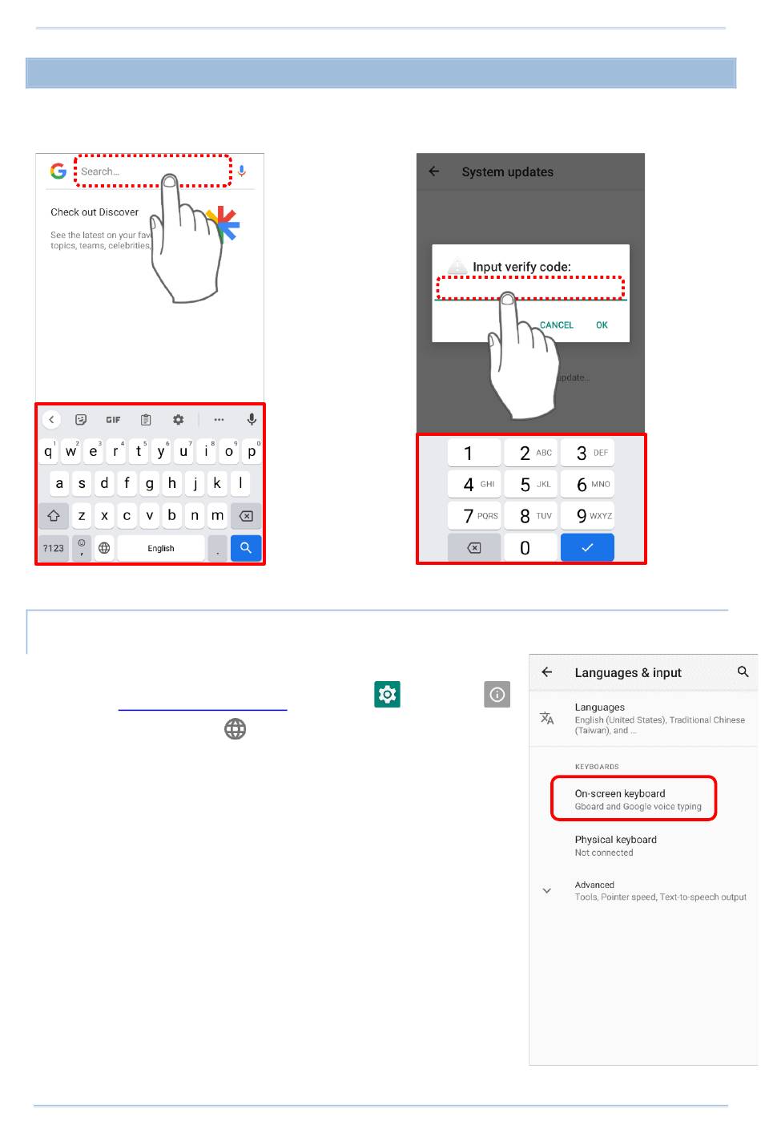The height and width of the screenshot is (1137, 761).
Task: Open On-screen keyboard settings entry
Action: (x=634, y=799)
